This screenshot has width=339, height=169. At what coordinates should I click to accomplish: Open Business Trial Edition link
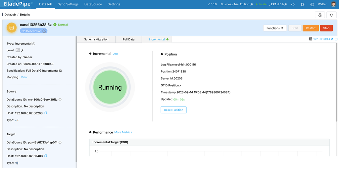(x=236, y=4)
